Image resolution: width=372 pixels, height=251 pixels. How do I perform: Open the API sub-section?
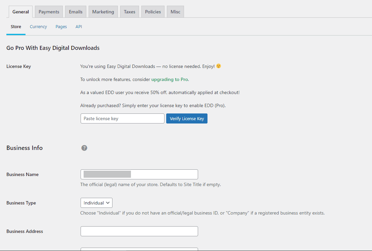click(x=79, y=27)
